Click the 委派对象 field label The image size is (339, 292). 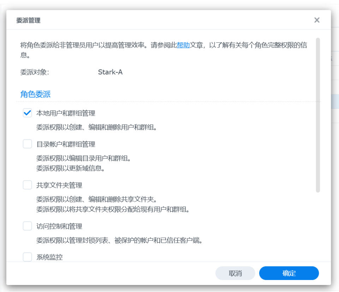coord(35,72)
